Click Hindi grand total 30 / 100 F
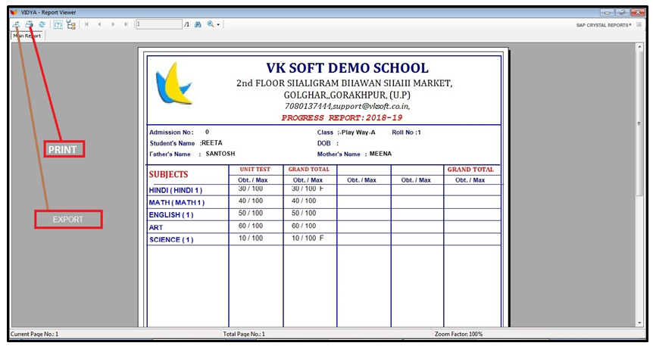653x346 pixels. tap(308, 189)
